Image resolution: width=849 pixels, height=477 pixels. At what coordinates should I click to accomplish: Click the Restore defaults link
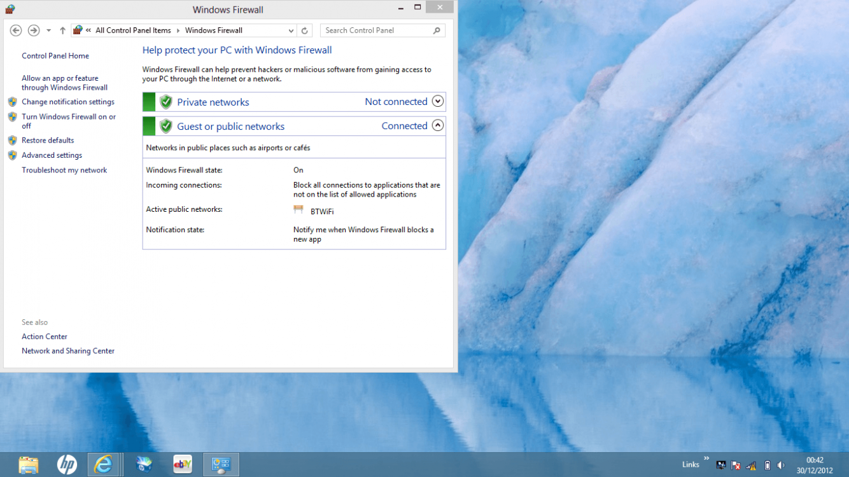click(48, 141)
